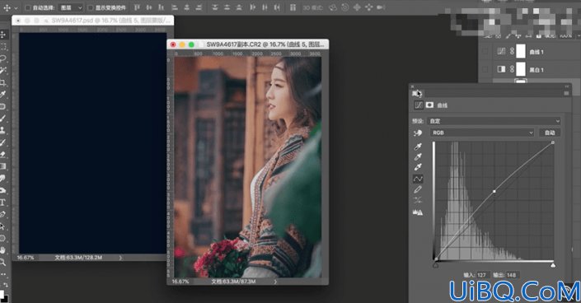This screenshot has height=303, width=581.
Task: Click 文档:63.3M/87.3M status text
Action: tap(233, 282)
